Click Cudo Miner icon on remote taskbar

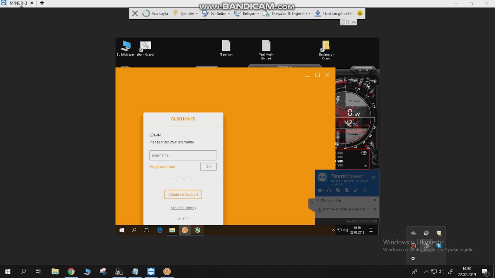[x=185, y=230]
